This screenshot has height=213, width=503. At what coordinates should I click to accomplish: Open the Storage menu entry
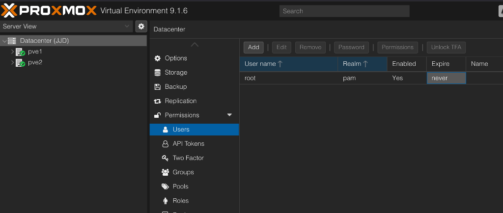tap(194, 72)
